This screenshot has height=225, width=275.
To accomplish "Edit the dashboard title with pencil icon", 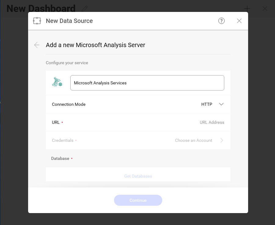I will pyautogui.click(x=85, y=9).
